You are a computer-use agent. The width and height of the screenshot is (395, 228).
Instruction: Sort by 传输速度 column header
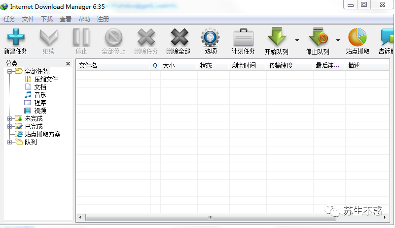289,65
